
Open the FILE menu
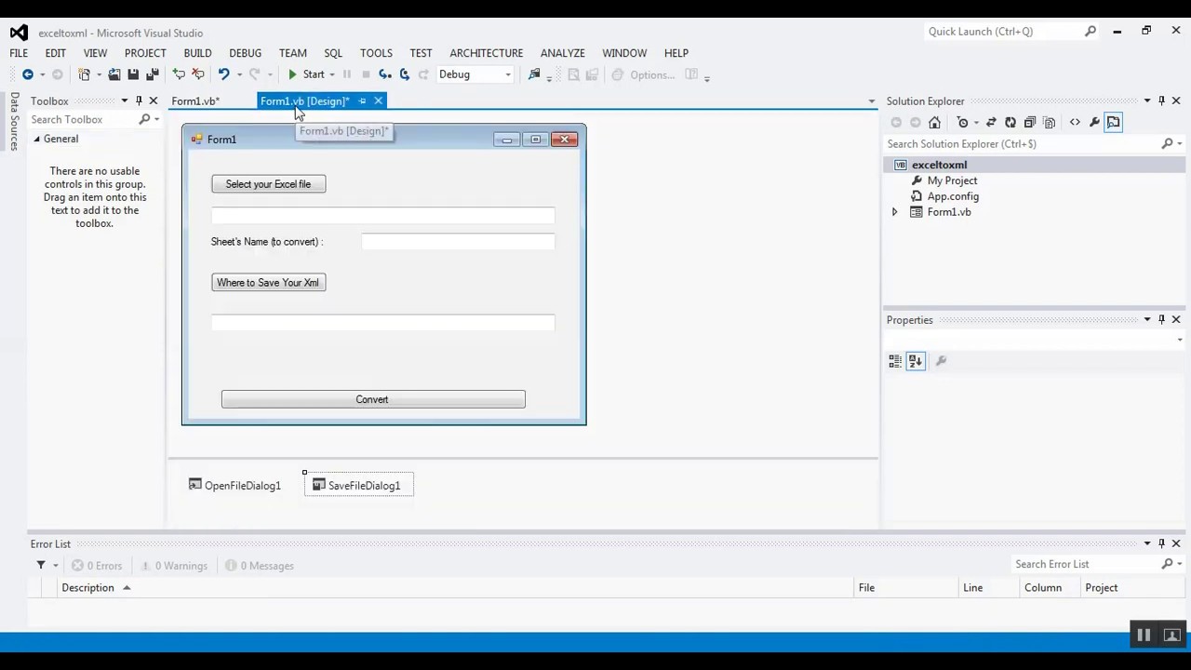pos(19,53)
